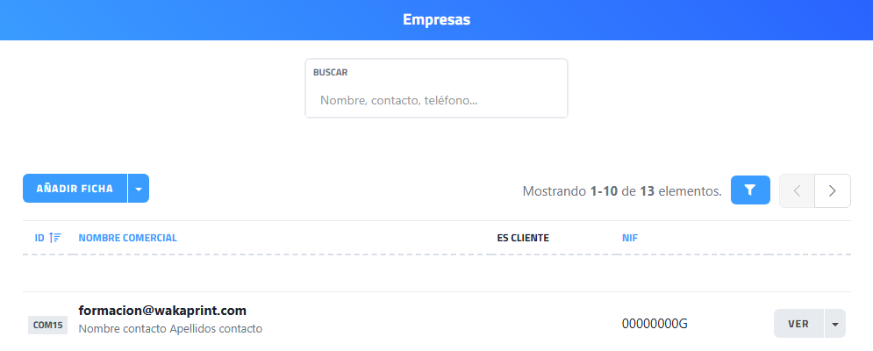
Task: Select the NIF value 00000000G
Action: tap(655, 324)
